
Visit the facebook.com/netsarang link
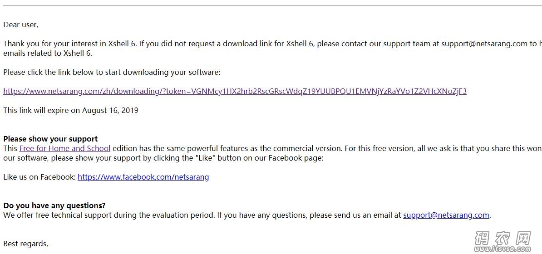(143, 177)
